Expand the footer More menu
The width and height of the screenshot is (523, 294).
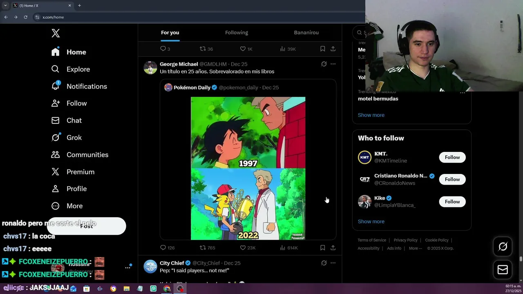click(x=415, y=248)
